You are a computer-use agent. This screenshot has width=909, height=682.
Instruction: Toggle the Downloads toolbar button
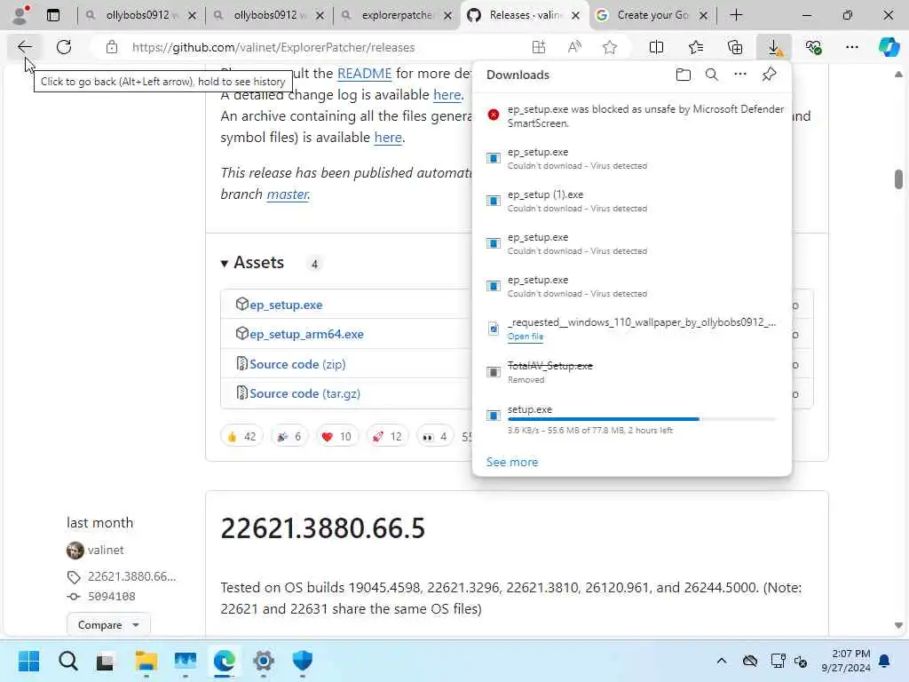click(x=774, y=47)
